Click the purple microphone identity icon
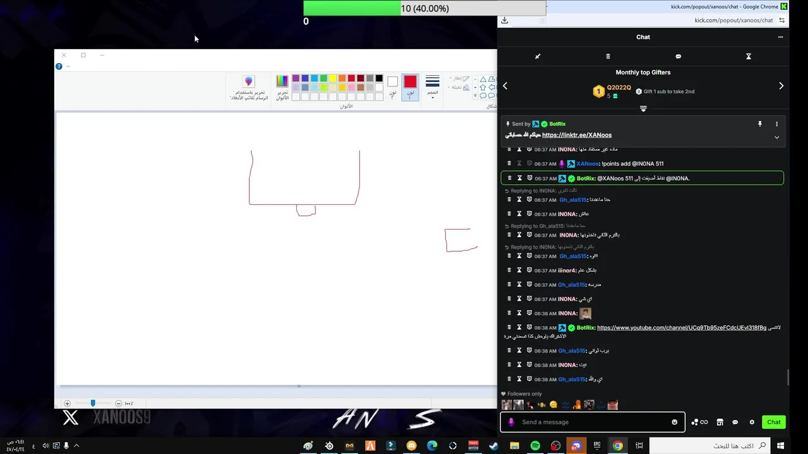 (x=511, y=422)
